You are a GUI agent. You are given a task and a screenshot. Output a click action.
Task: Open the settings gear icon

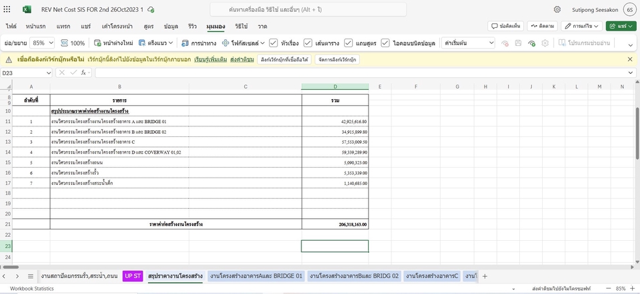coord(557,9)
